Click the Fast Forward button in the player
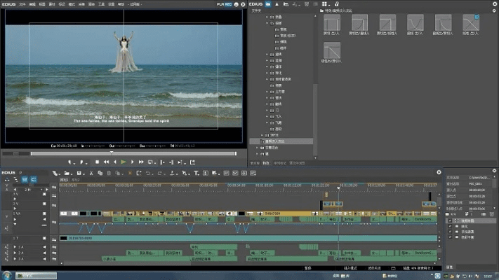This screenshot has width=499, height=280. [140, 162]
